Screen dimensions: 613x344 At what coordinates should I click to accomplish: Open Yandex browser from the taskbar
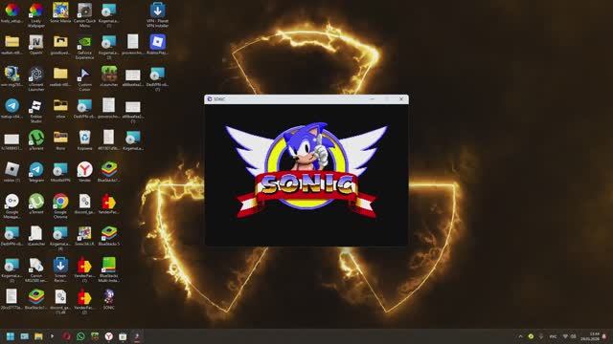(108, 336)
